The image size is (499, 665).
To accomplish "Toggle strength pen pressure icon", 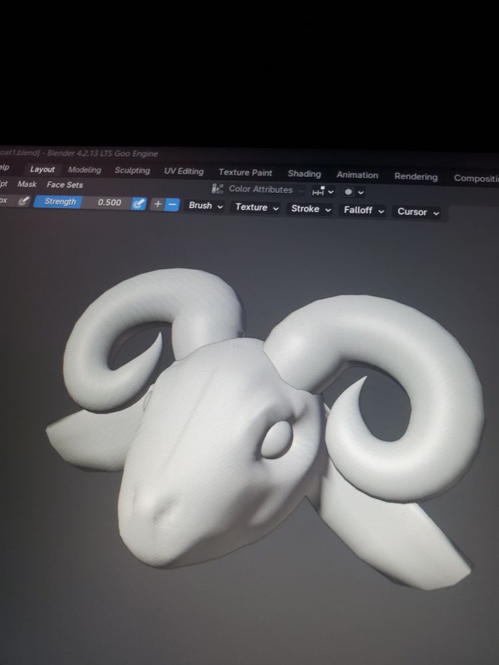I will tap(139, 203).
